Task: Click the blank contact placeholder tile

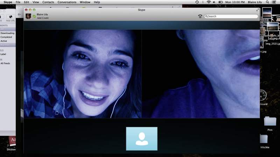Action: click(x=142, y=139)
